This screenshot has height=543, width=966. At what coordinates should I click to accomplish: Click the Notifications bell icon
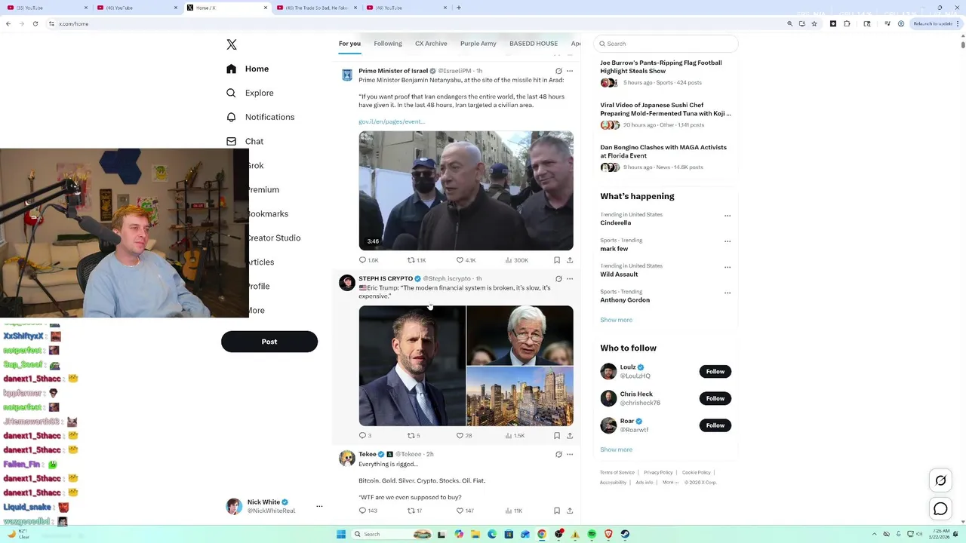click(231, 117)
